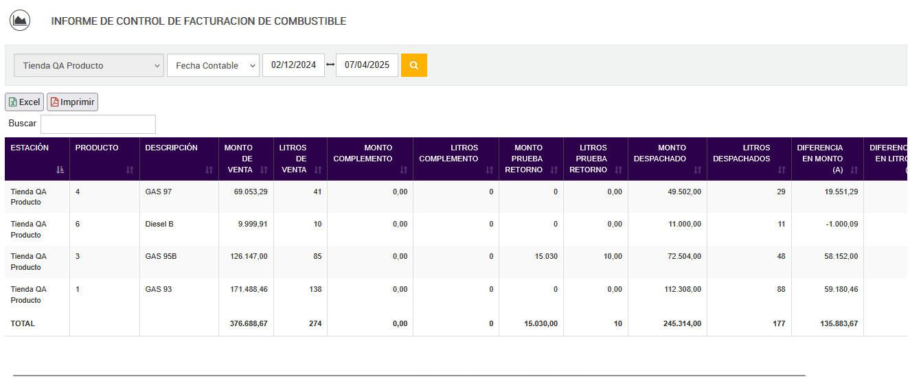Image resolution: width=910 pixels, height=390 pixels.
Task: Sort by Monto Despachado column arrows
Action: (x=697, y=170)
